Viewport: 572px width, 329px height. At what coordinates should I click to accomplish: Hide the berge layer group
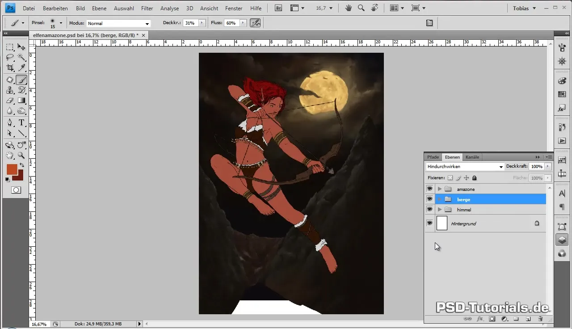[429, 199]
